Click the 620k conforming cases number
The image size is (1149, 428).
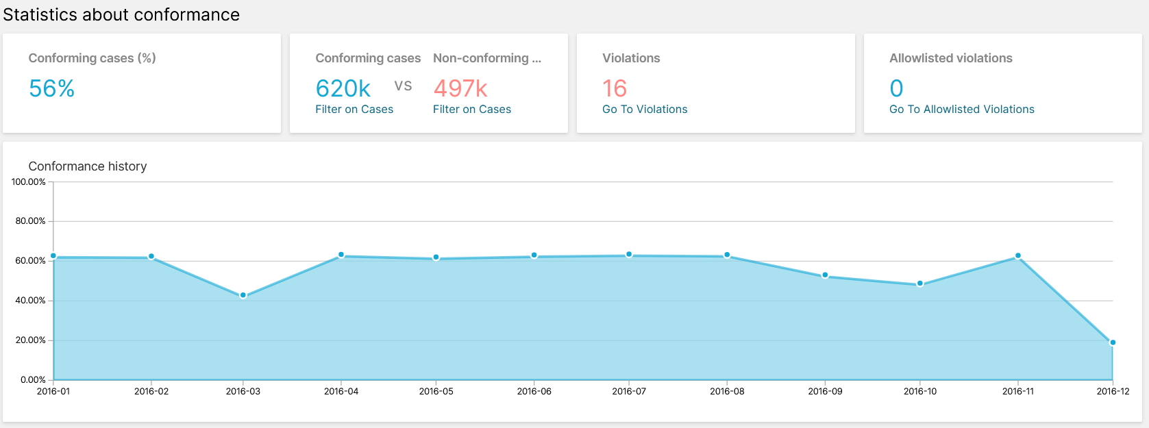pos(343,88)
